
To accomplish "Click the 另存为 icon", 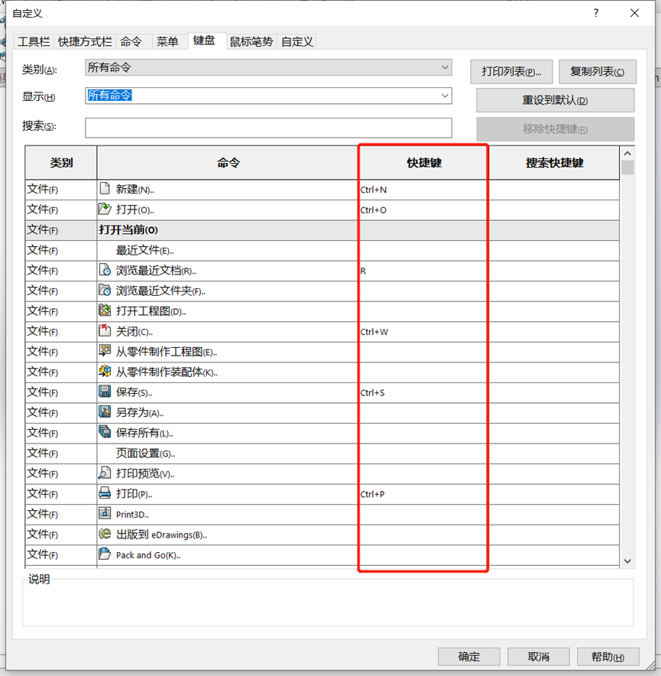I will point(105,411).
